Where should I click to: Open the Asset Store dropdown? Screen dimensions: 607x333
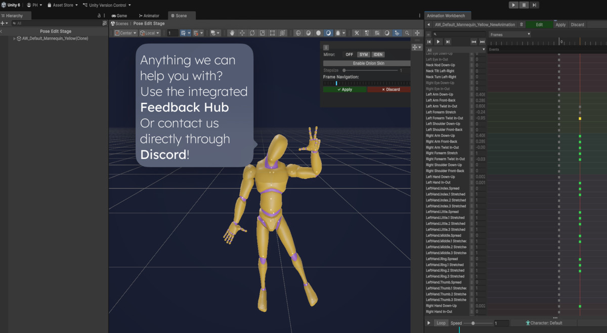point(62,5)
